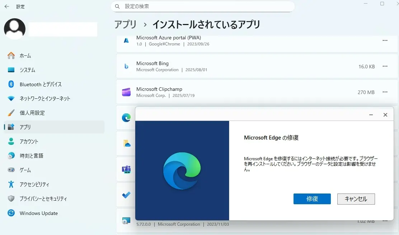Open アクセシビリティ settings
Viewport: 399px width, 235px height.
54,184
